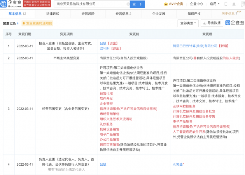Open 孔繁盛 legal representative link

pos(178,165)
